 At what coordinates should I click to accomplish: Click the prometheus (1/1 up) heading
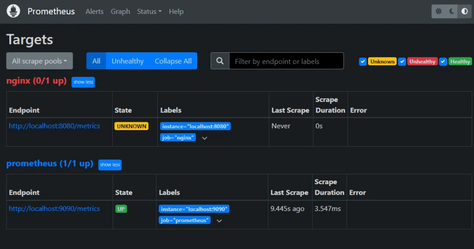[50, 163]
